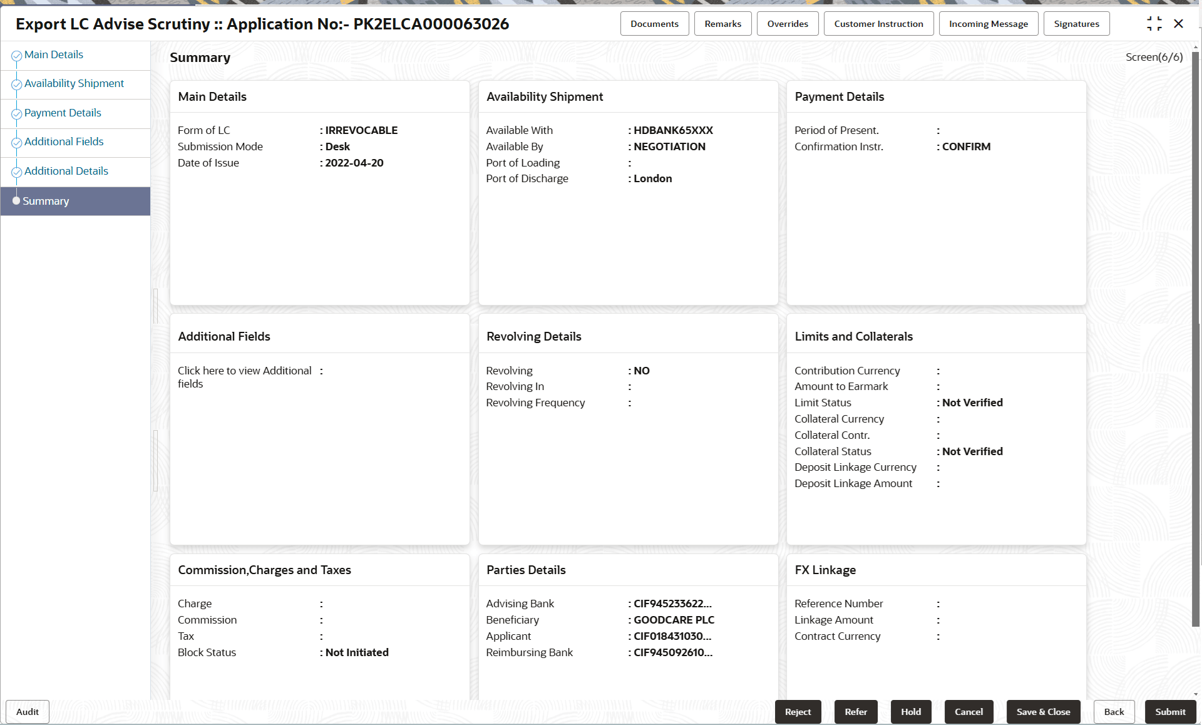Open the Signatures panel

(x=1076, y=23)
